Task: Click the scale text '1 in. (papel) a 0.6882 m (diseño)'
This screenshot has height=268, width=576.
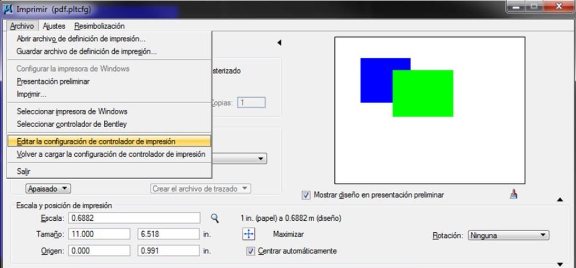Action: [291, 218]
